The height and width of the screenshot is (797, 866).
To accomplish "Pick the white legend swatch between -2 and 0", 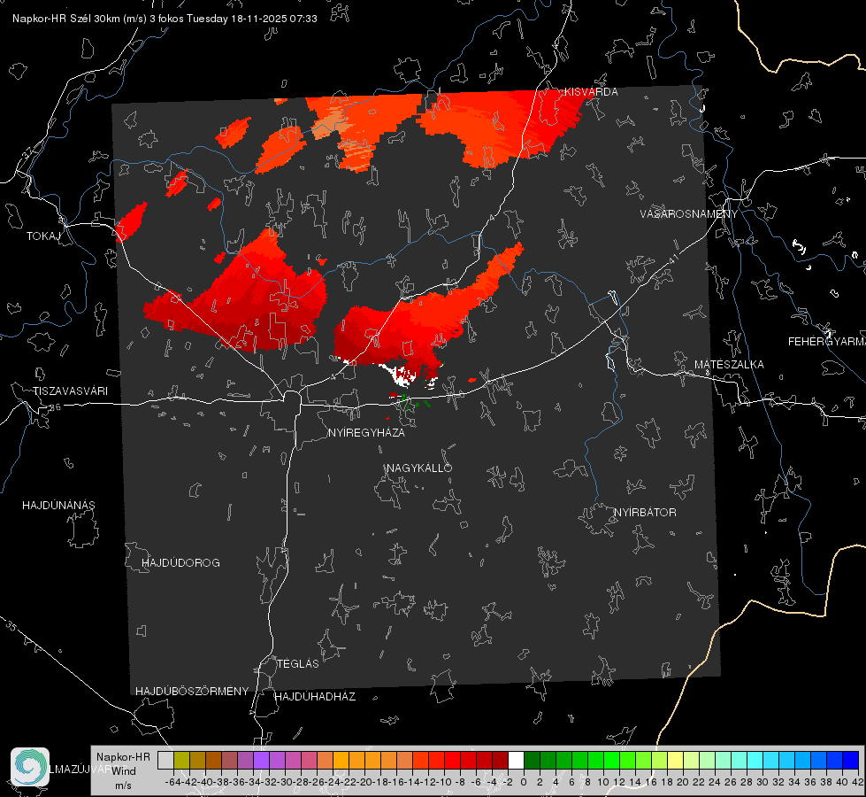I will pos(516,760).
